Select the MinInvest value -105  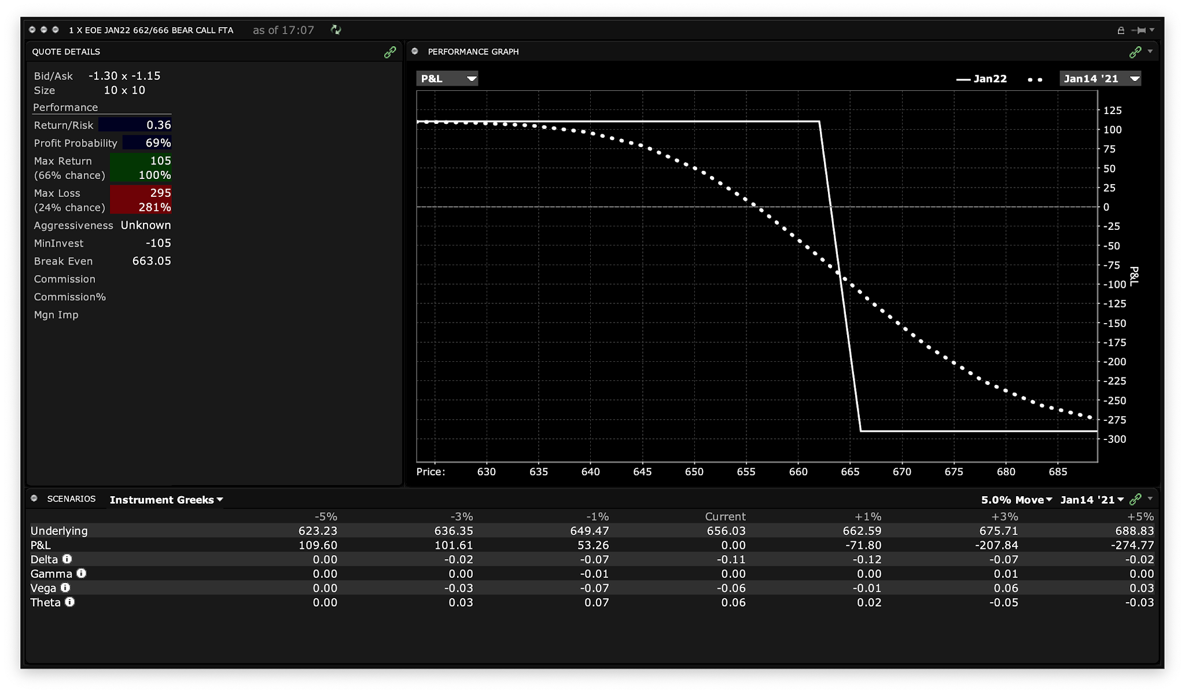pos(158,243)
